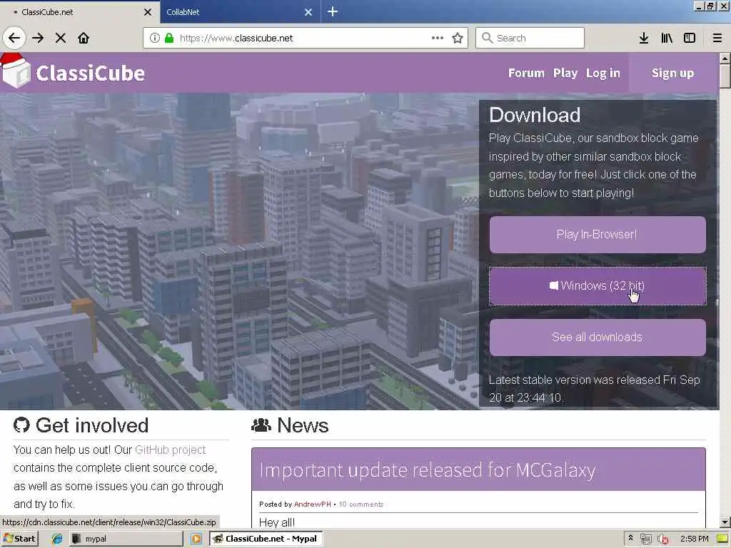This screenshot has height=548, width=731.
Task: Open the downloads arrow panel
Action: [x=644, y=39]
